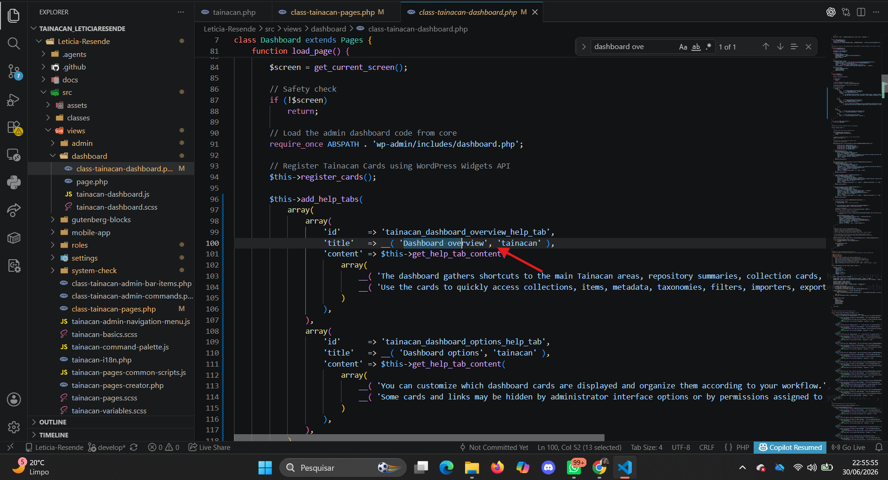Click the develop* branch indicator
Image resolution: width=888 pixels, height=480 pixels.
107,448
